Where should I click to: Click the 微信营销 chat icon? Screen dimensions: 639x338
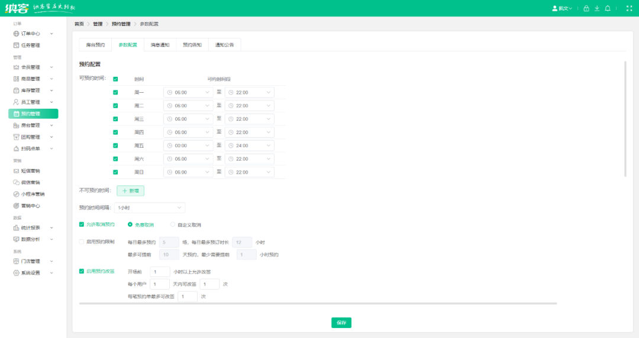pos(17,183)
